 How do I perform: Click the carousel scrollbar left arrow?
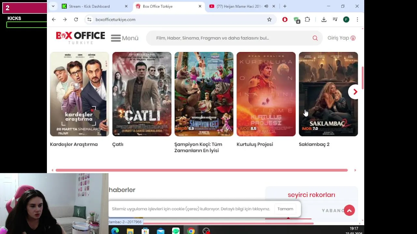click(x=52, y=170)
